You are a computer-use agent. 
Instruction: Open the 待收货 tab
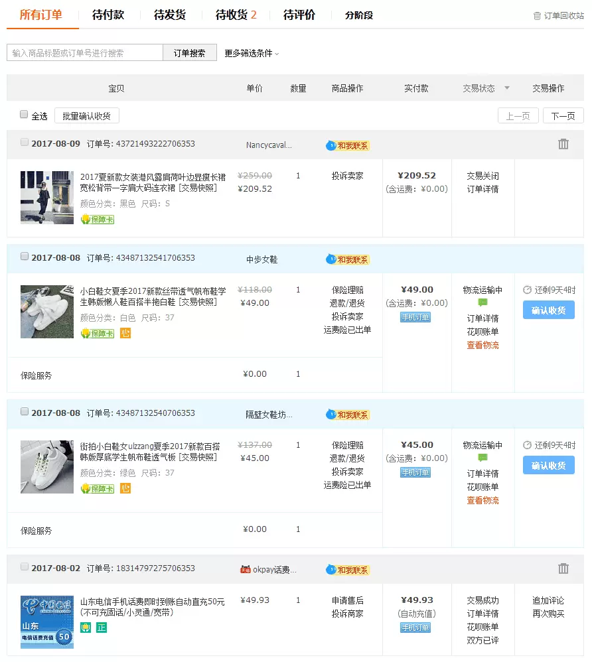tap(236, 15)
